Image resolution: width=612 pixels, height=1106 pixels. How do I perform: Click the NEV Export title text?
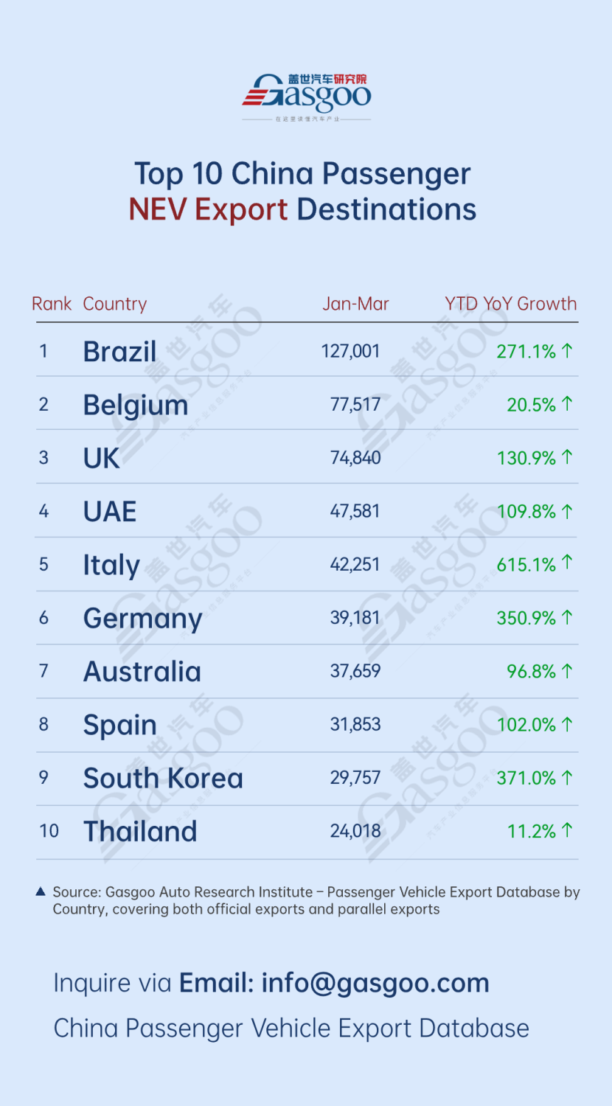click(208, 209)
